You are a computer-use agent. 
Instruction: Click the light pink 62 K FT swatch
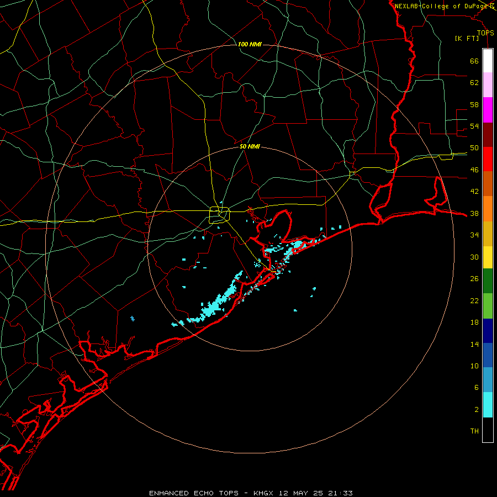pyautogui.click(x=488, y=84)
